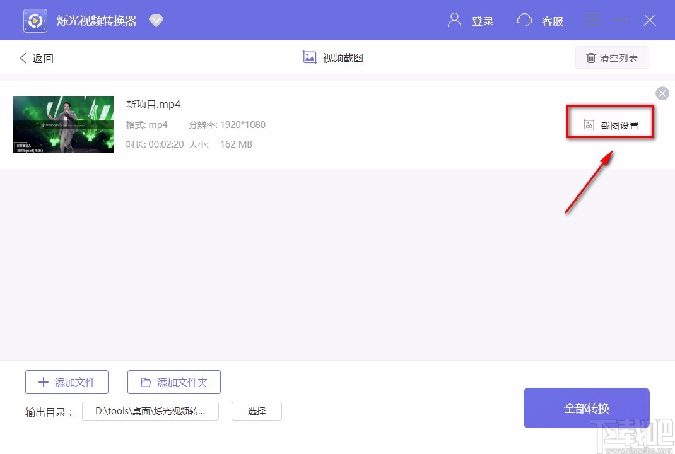Click the 登录 login text
Screen dimensions: 675x454
(483, 21)
